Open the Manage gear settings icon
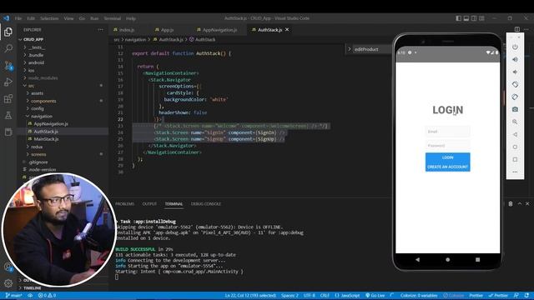The height and width of the screenshot is (300, 534). [x=8, y=283]
